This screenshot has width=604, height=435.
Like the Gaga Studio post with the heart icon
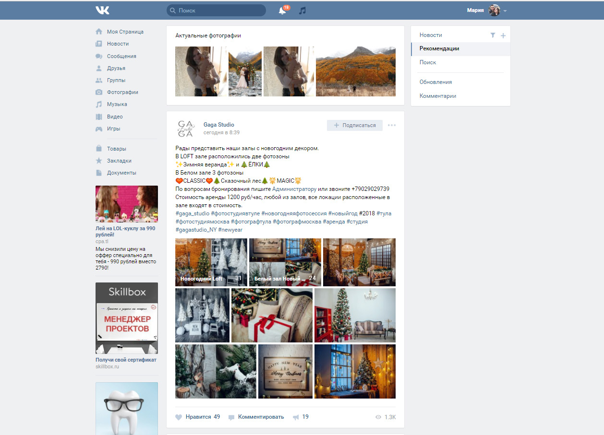179,417
